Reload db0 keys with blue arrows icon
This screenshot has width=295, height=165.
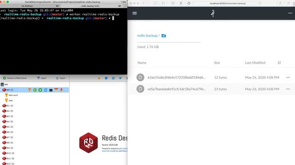coord(46,90)
